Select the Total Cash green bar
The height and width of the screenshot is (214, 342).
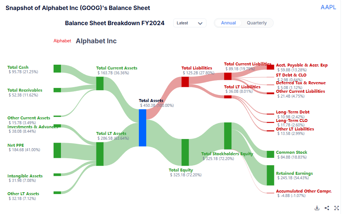pos(57,69)
